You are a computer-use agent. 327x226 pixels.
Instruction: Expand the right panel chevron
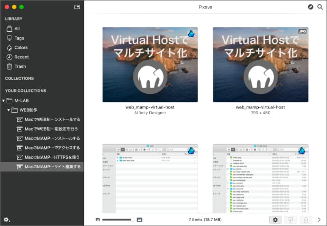coord(319,219)
